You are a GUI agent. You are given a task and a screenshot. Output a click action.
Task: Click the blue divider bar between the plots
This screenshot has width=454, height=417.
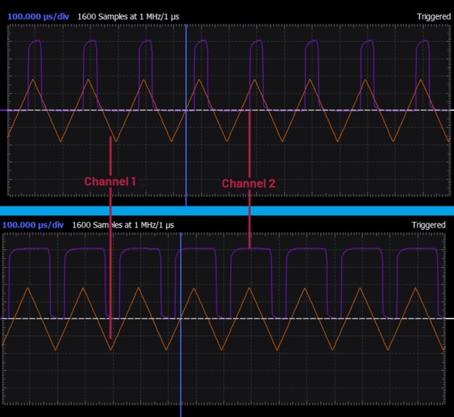[x=227, y=211]
